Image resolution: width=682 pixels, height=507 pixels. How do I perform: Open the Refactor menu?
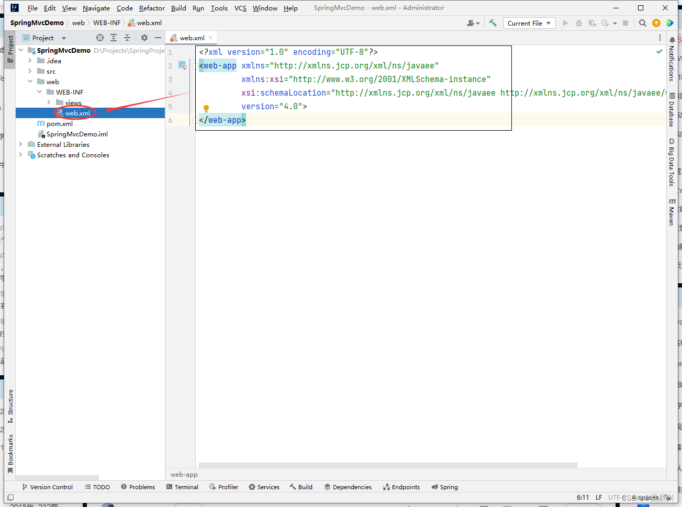(x=152, y=8)
